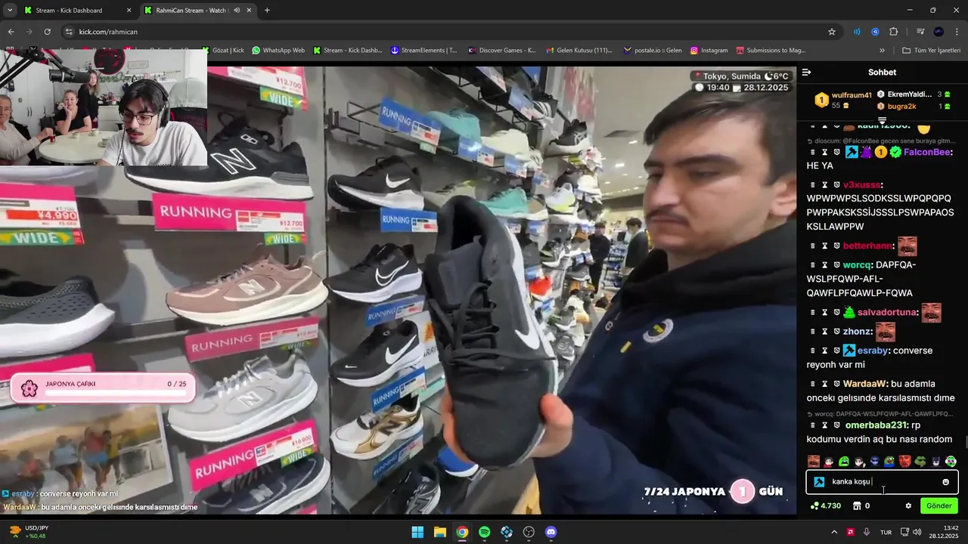The height and width of the screenshot is (544, 968).
Task: Click the 4.730 channel points balance
Action: point(826,506)
